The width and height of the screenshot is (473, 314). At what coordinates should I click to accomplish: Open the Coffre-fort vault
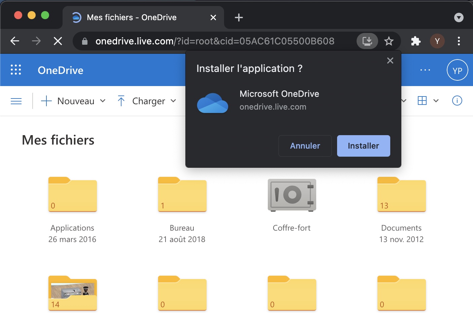coord(292,196)
